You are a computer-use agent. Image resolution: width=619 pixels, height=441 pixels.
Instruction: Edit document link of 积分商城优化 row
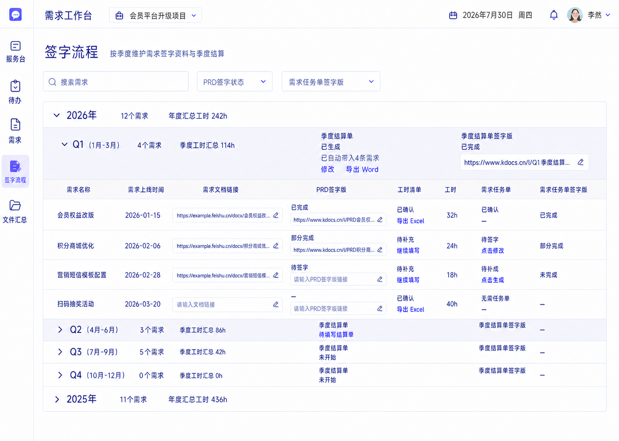click(276, 246)
